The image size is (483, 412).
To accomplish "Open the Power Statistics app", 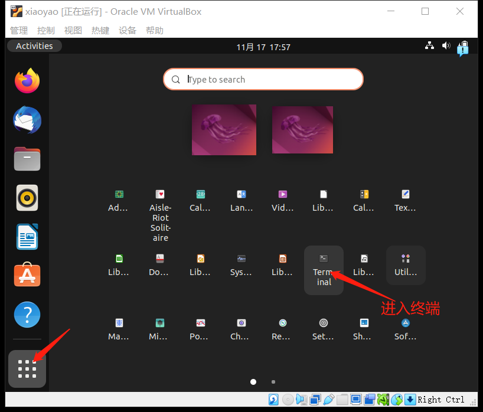I will click(200, 329).
